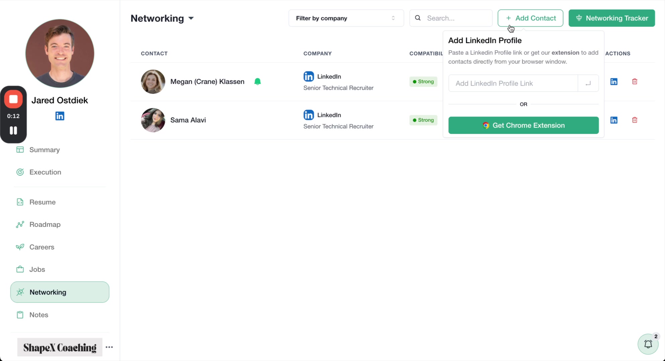
Task: Navigate to the Summary section
Action: 45,150
